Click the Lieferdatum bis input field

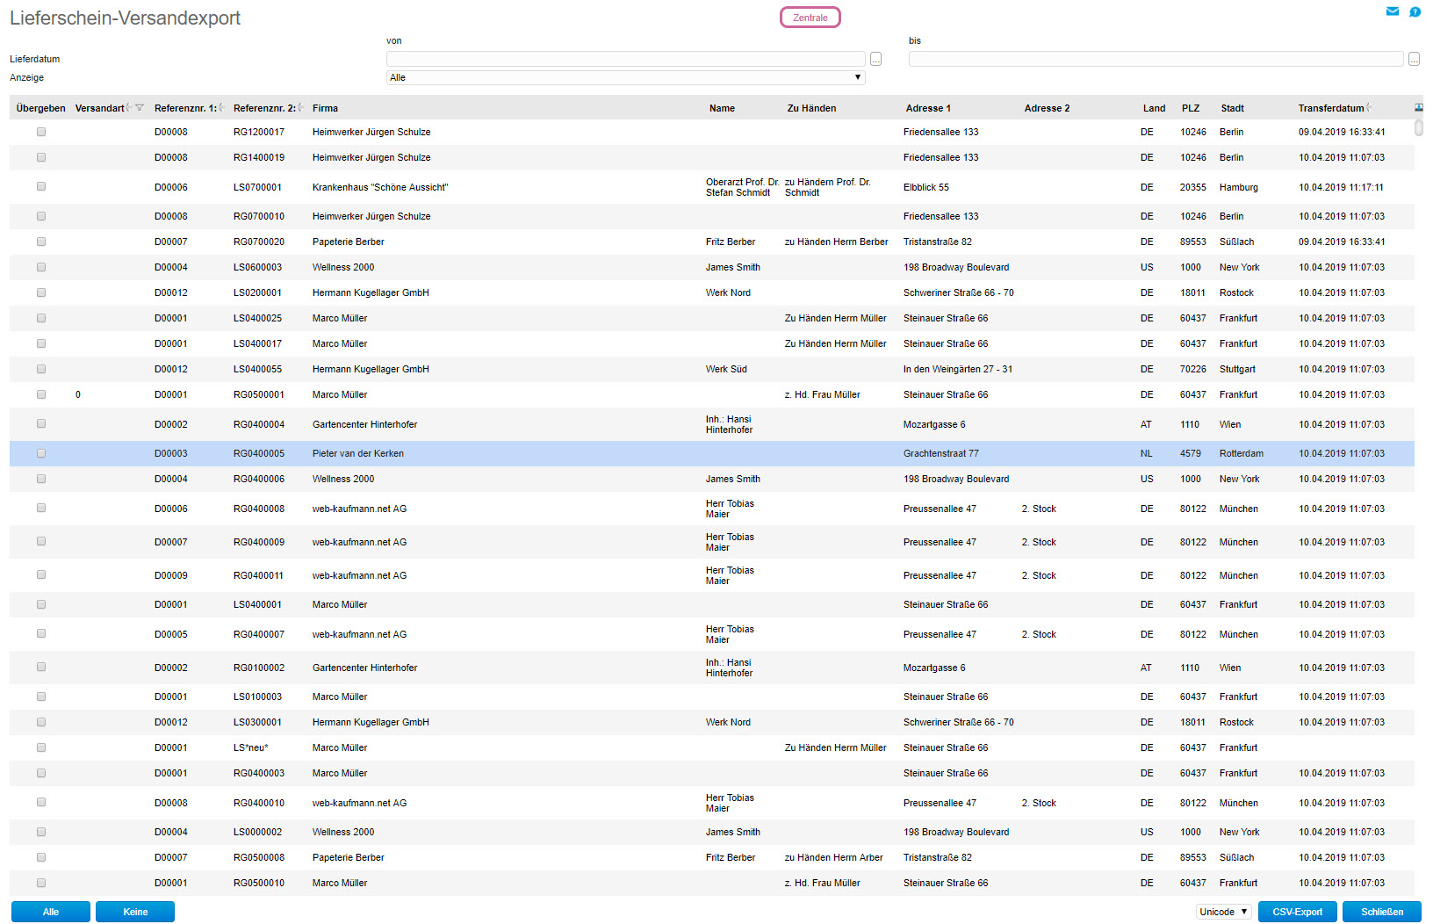click(1155, 59)
